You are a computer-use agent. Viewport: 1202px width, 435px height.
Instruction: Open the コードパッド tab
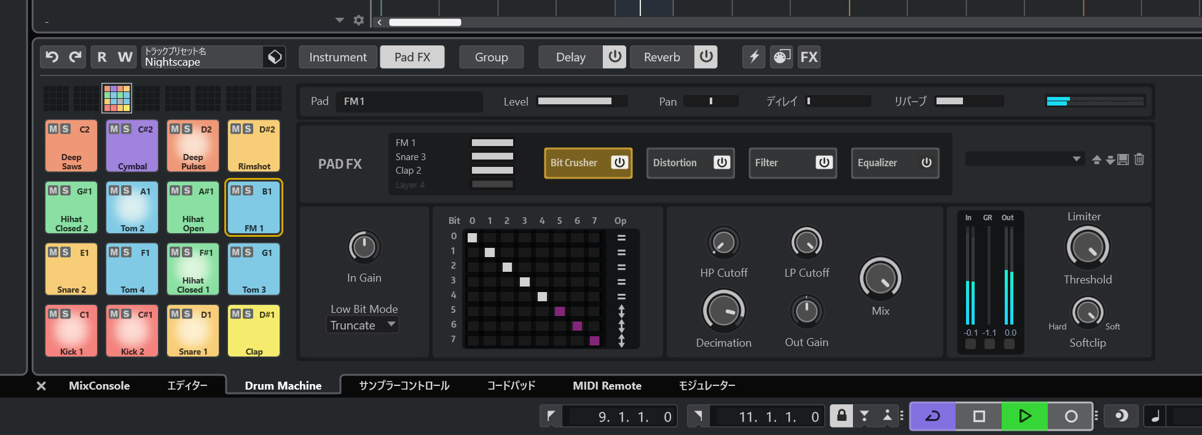[x=511, y=386]
